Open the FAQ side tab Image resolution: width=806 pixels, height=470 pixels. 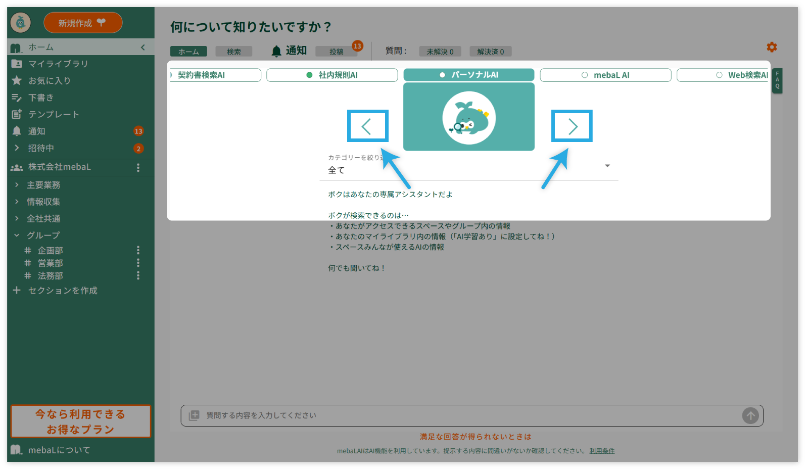tap(777, 80)
